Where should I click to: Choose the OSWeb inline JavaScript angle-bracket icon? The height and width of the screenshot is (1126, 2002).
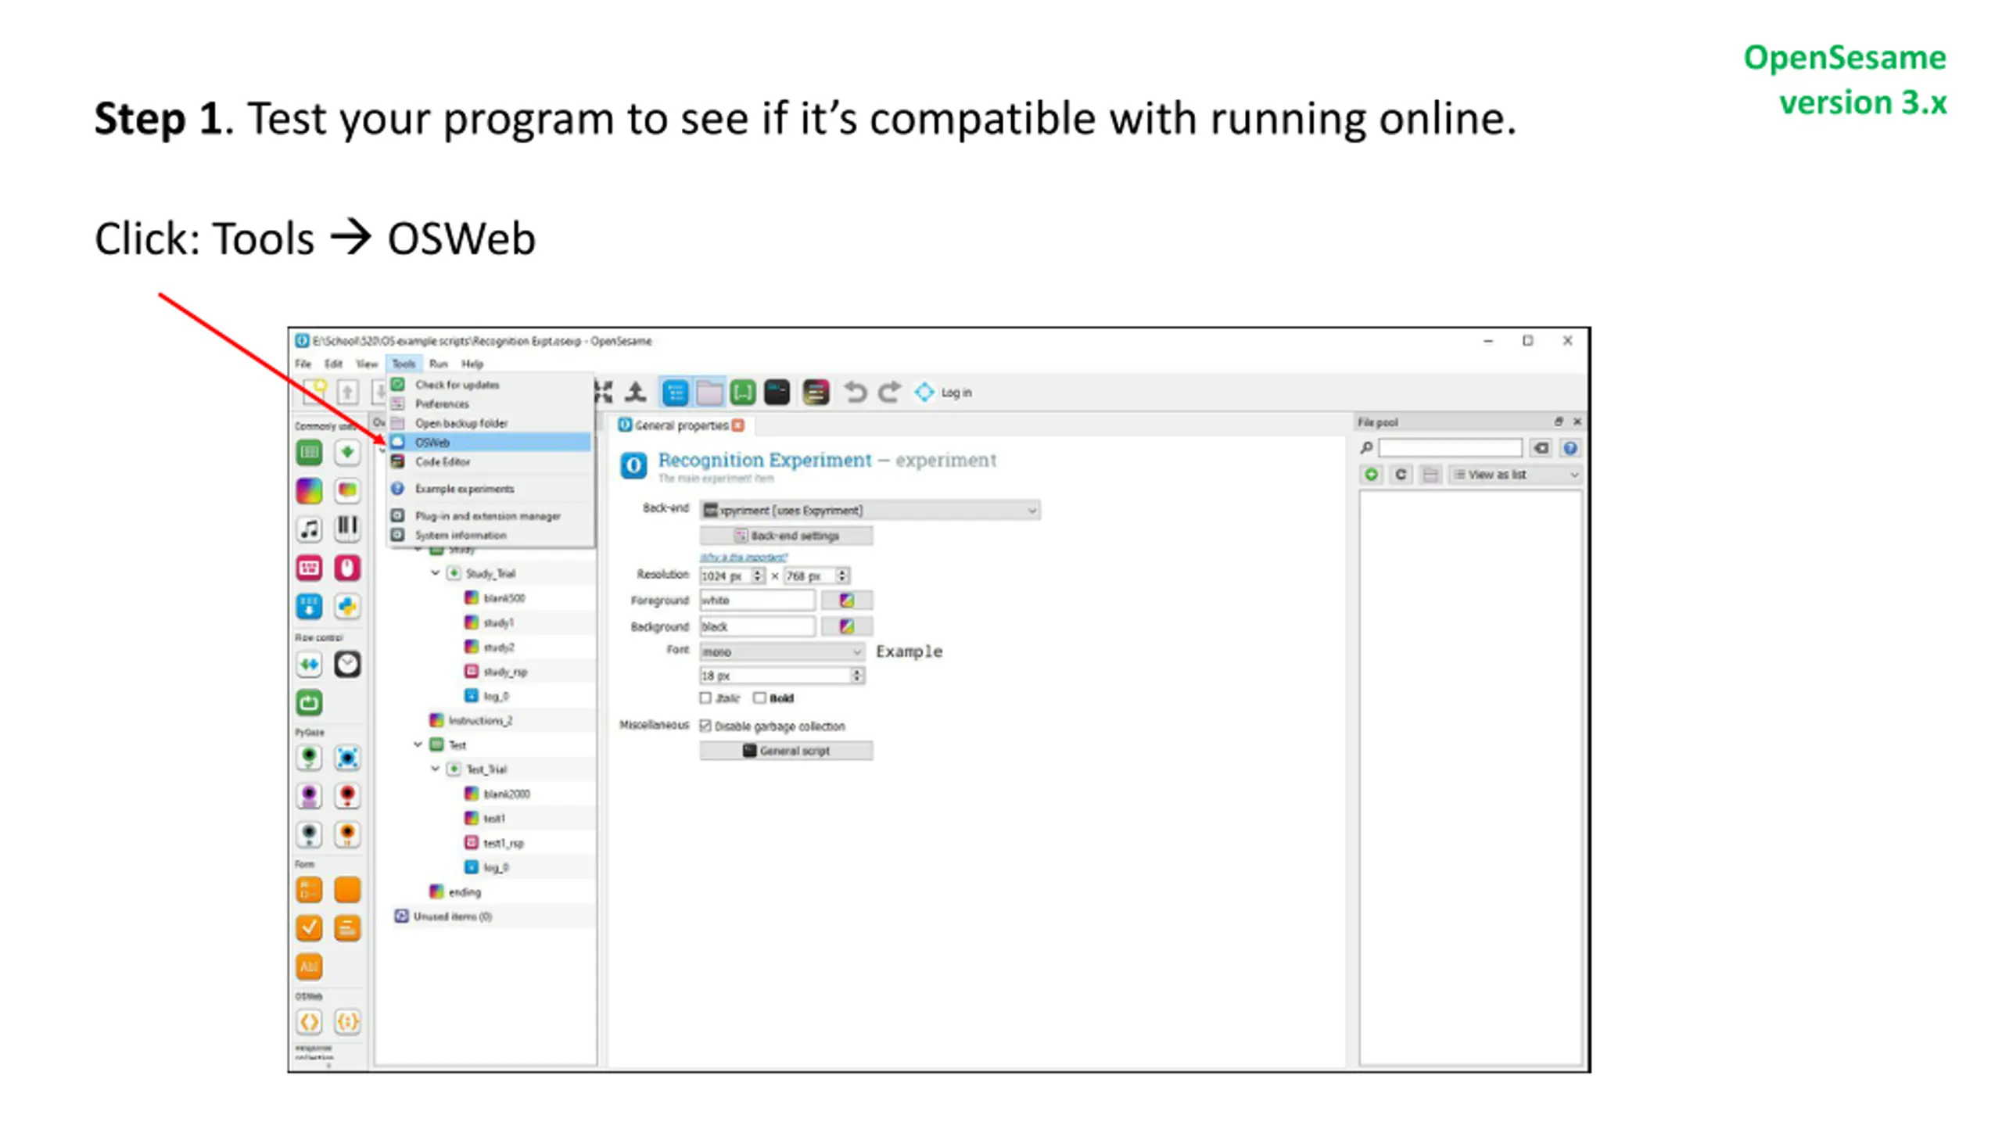click(x=309, y=1021)
